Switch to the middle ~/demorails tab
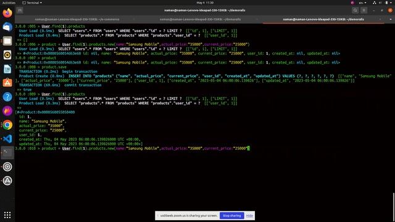395x222 pixels. 200,19
